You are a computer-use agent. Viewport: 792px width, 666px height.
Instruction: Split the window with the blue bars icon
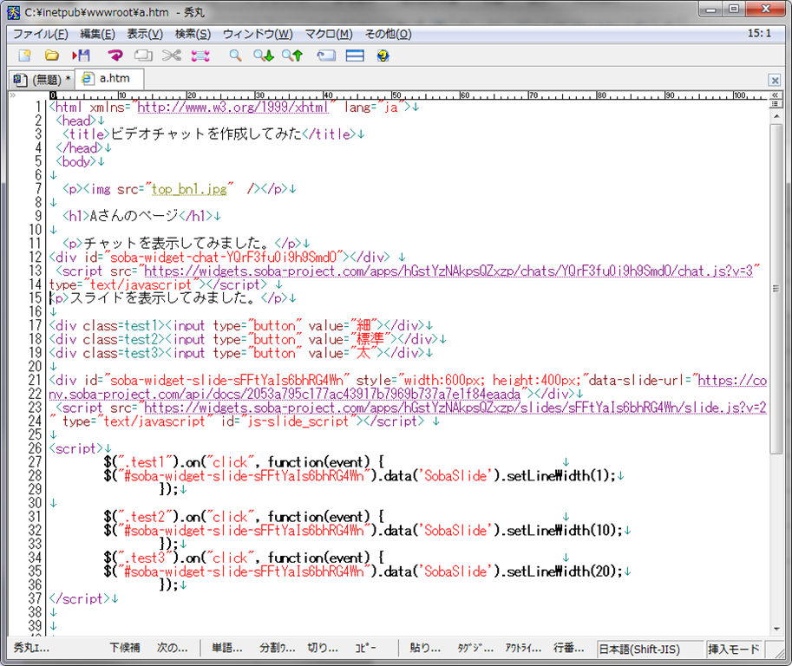[x=355, y=55]
